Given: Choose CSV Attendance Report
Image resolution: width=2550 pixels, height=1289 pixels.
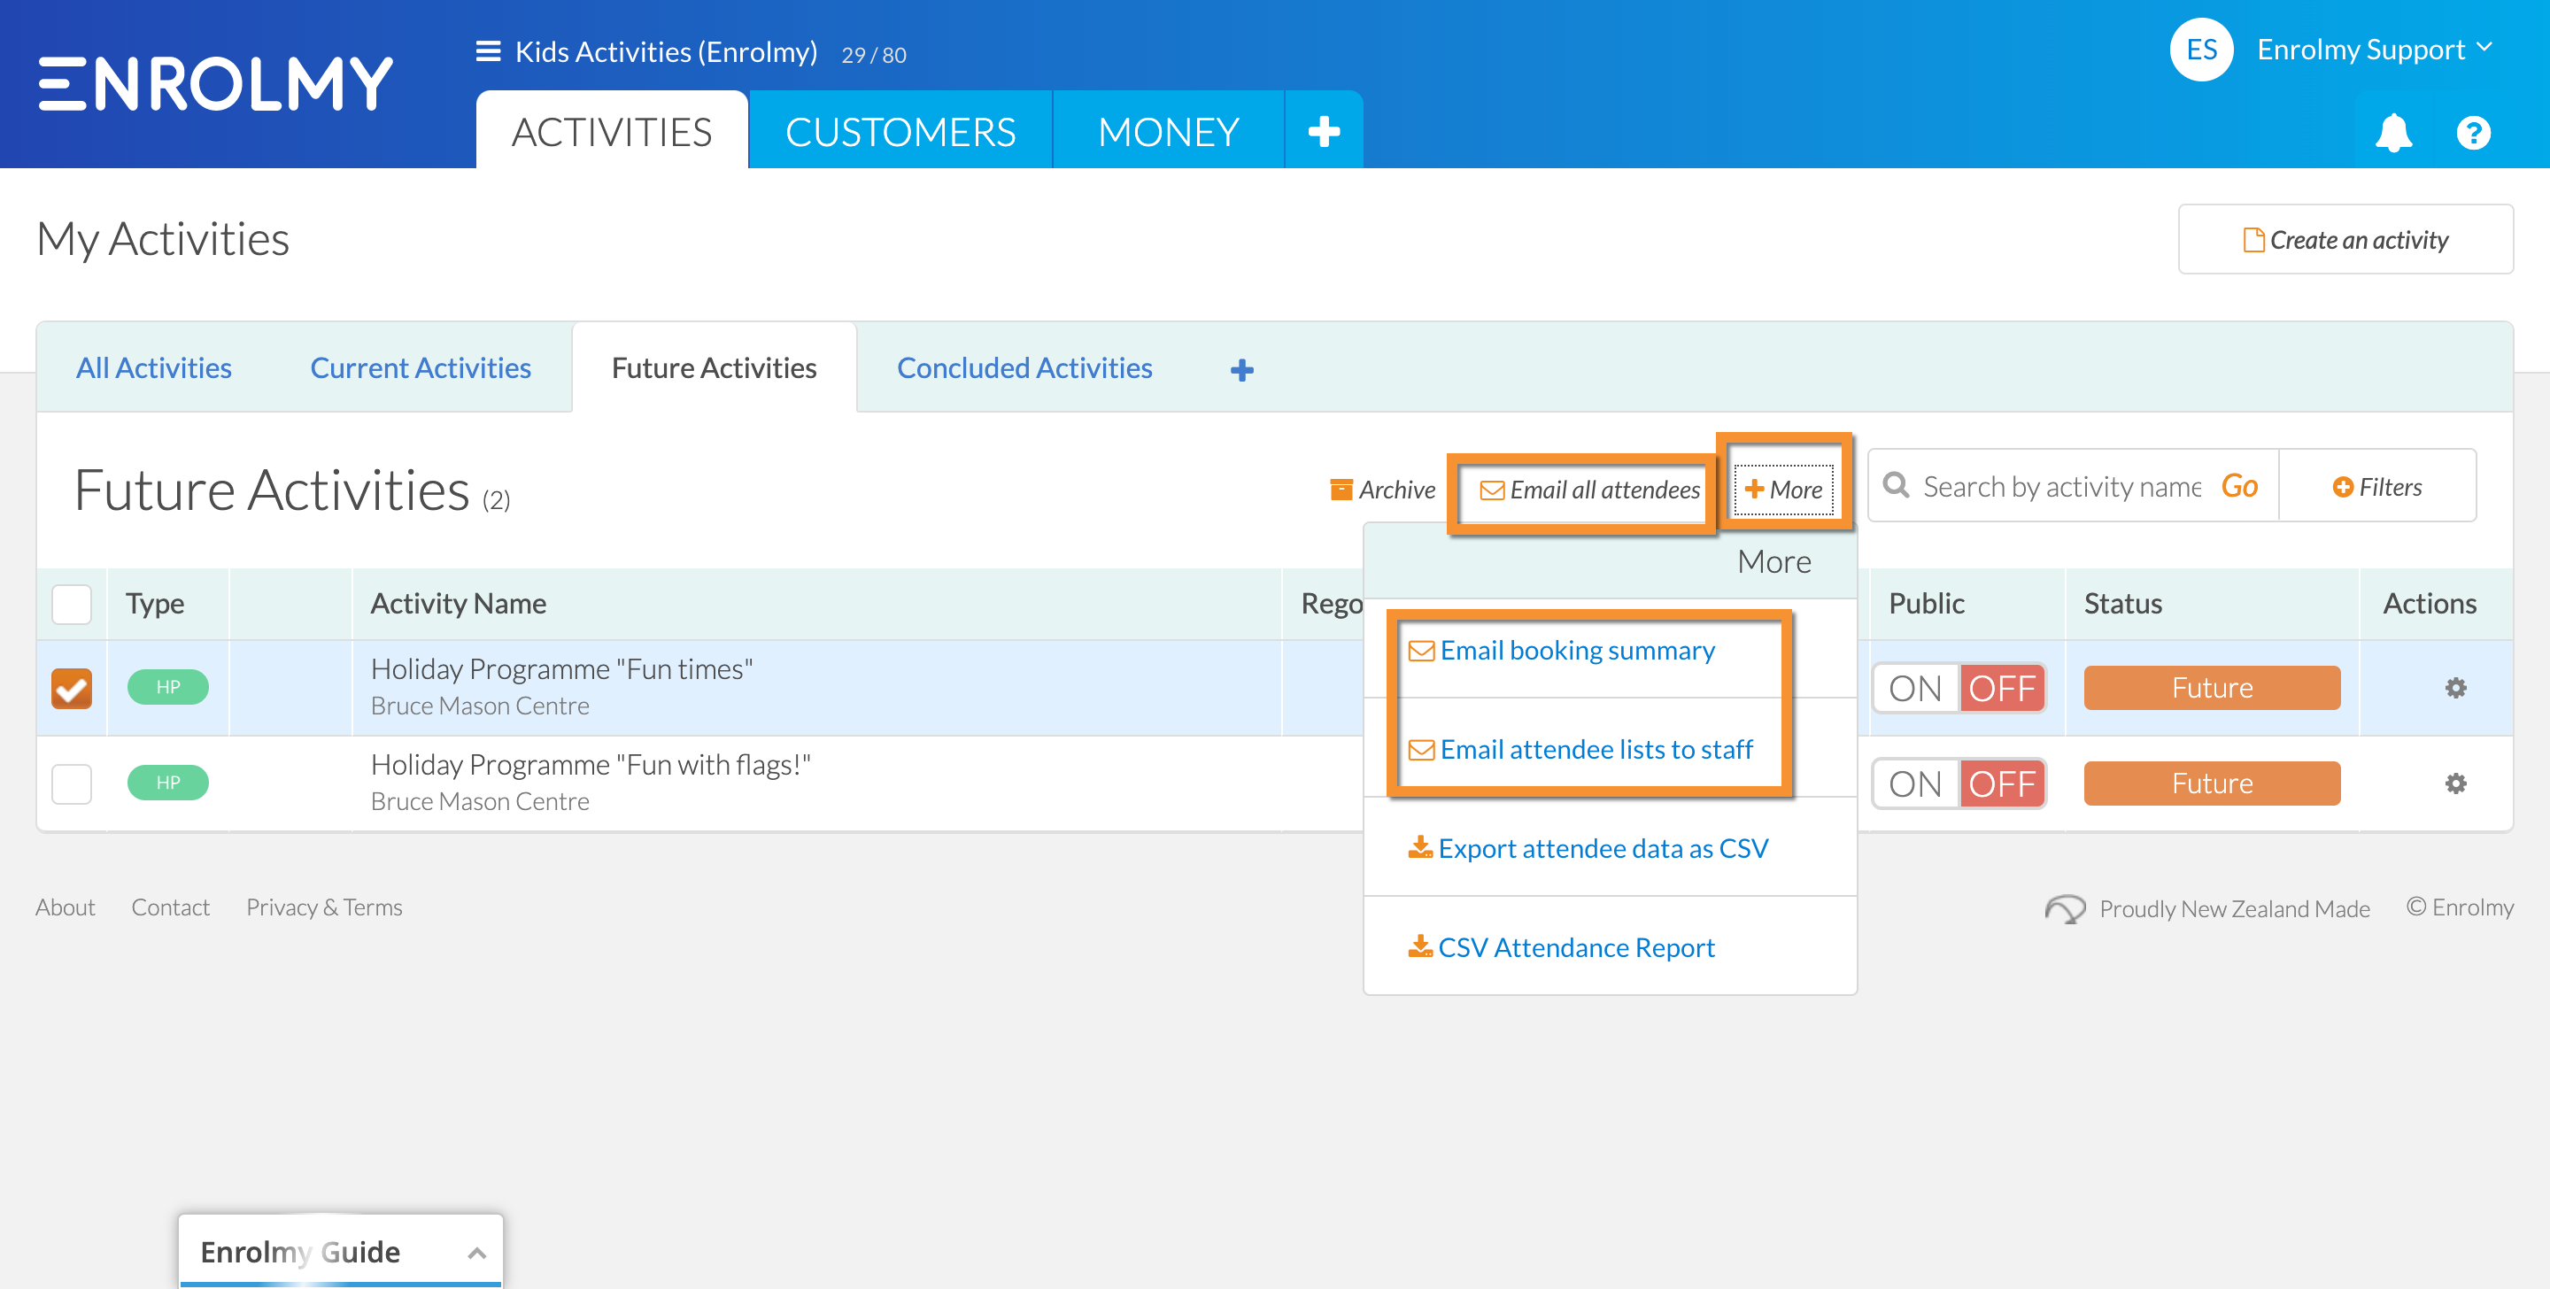Looking at the screenshot, I should click(1561, 947).
